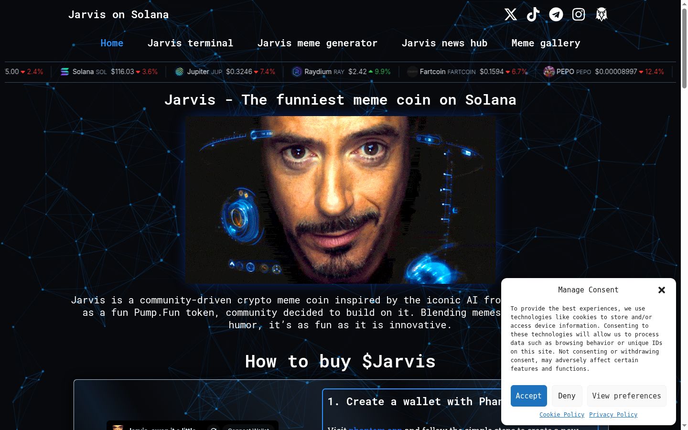This screenshot has height=430, width=688.
Task: Click the eagle head icon in header
Action: point(602,14)
